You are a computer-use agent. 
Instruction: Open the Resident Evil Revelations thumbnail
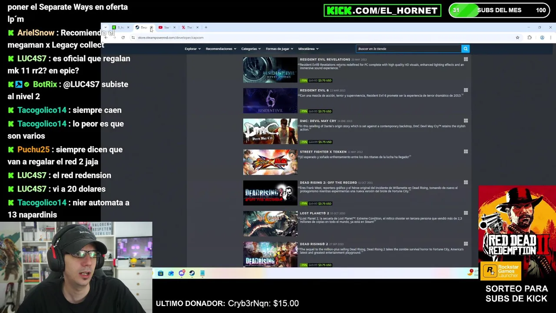[x=270, y=70]
